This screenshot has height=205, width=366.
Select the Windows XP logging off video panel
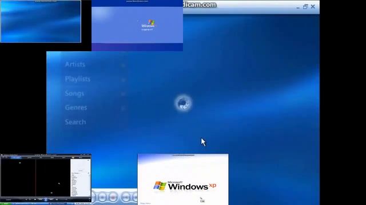tap(137, 26)
